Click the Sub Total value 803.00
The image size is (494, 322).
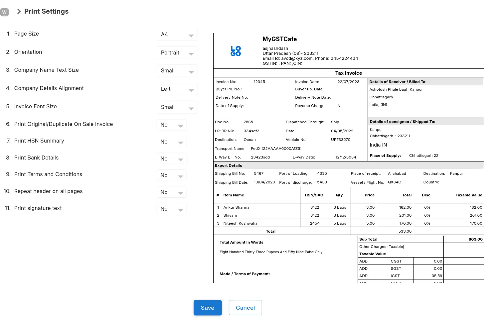475,239
